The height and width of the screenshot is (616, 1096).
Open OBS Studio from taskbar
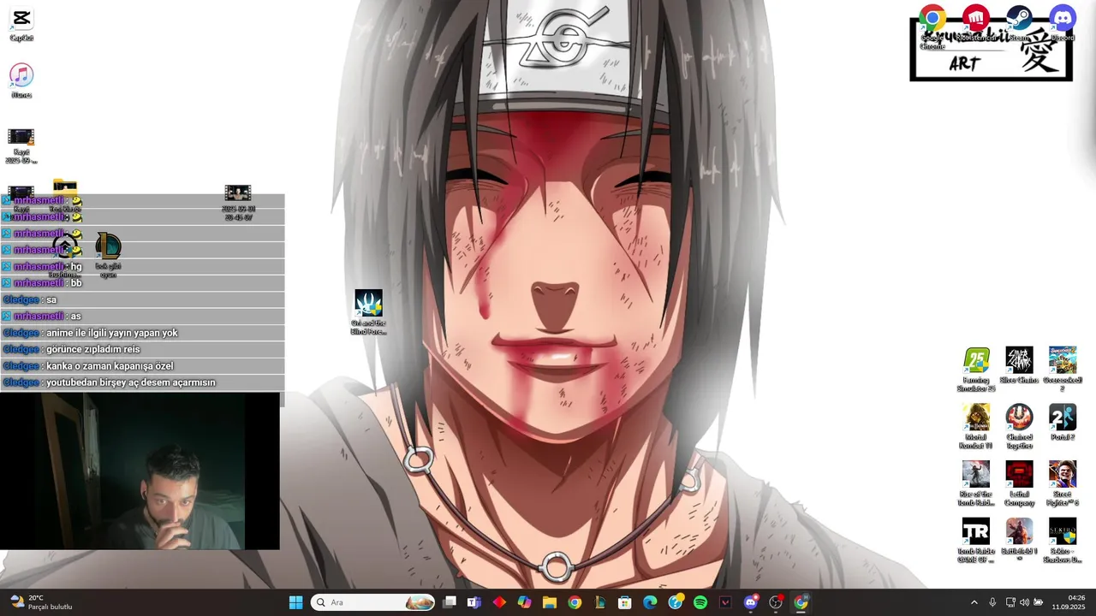pos(776,602)
